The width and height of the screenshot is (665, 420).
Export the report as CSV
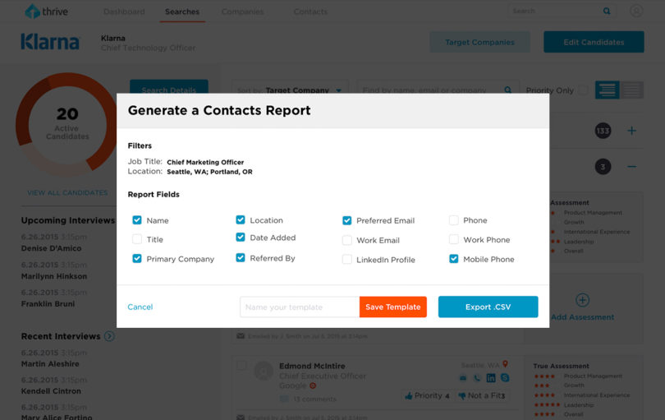[x=488, y=307]
